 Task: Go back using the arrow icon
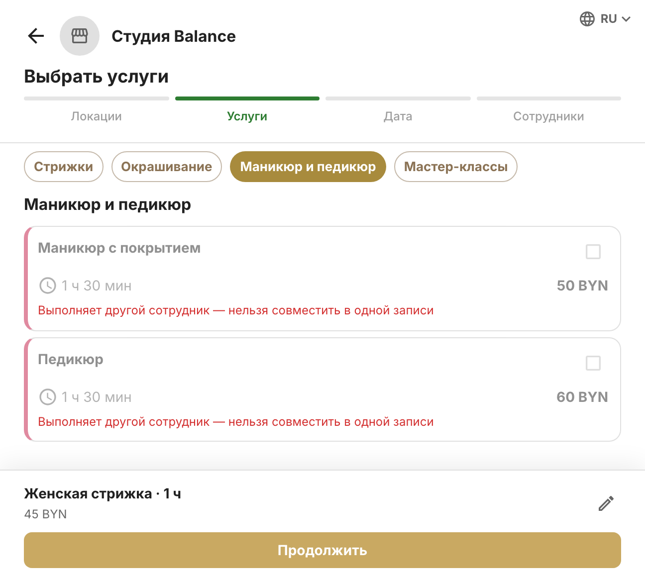coord(36,36)
